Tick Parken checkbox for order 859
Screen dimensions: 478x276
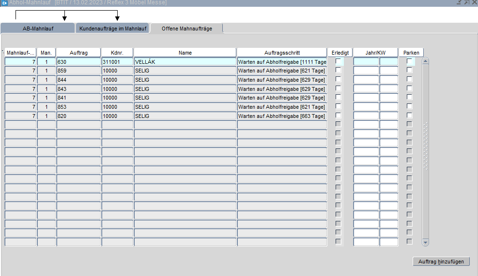point(410,70)
